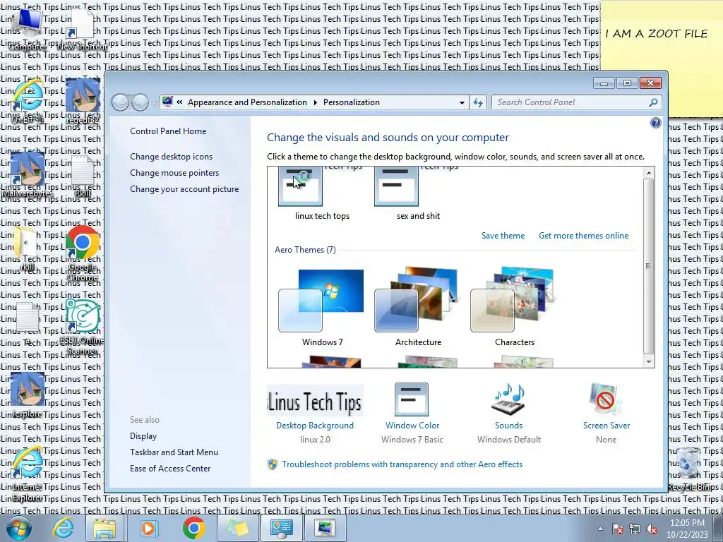Launch Internet Explorer from the taskbar
723x542 pixels.
click(63, 528)
